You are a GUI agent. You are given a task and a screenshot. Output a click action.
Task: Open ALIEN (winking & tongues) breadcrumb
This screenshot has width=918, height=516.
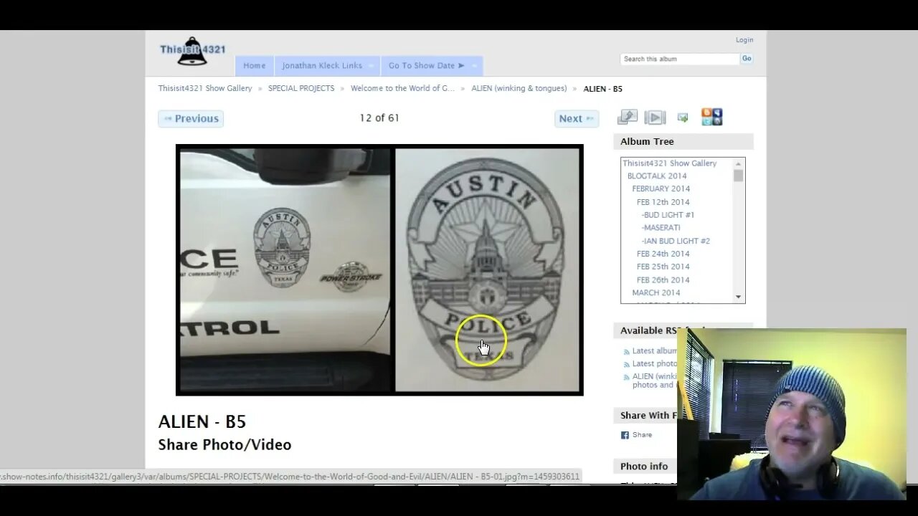(519, 88)
